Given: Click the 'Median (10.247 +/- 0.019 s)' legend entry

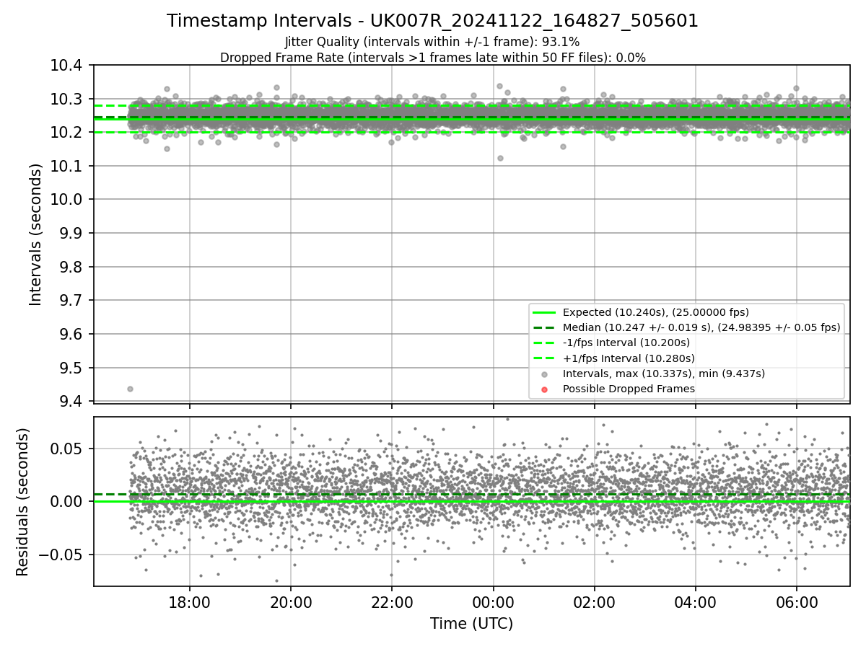Looking at the screenshot, I should pos(701,327).
